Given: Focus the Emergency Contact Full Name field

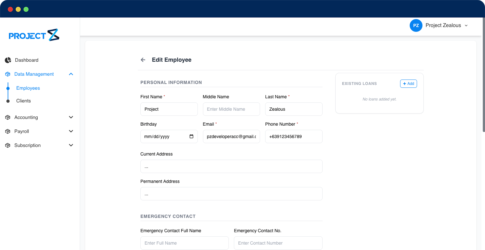Looking at the screenshot, I should tap(184, 243).
